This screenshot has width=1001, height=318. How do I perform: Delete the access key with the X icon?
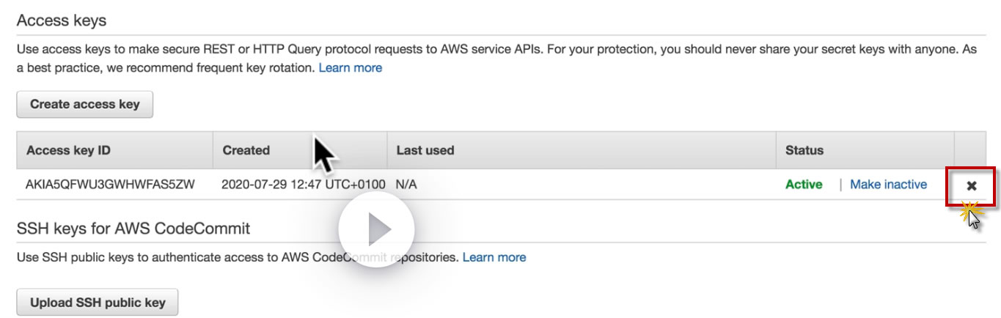coord(972,186)
